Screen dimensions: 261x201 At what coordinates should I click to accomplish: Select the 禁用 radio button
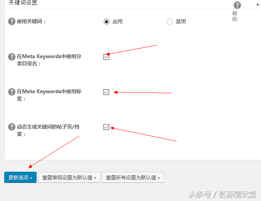tap(170, 22)
